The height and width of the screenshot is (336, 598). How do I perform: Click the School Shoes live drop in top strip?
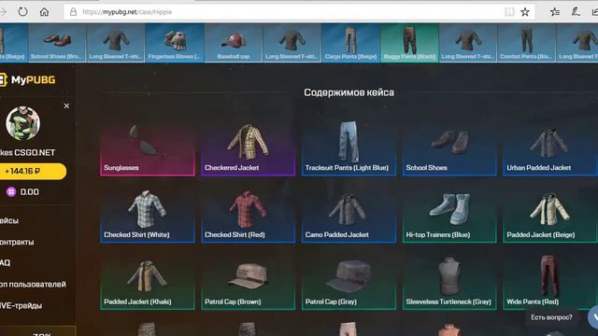(x=57, y=43)
